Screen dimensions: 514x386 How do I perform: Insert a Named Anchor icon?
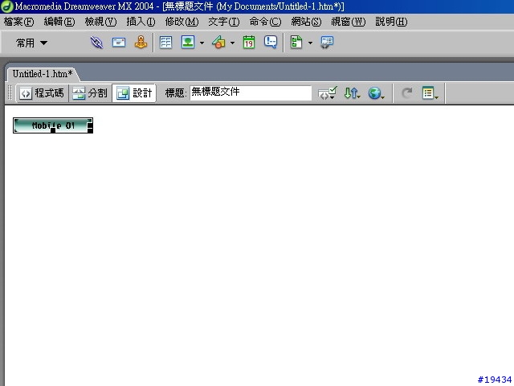pos(141,43)
